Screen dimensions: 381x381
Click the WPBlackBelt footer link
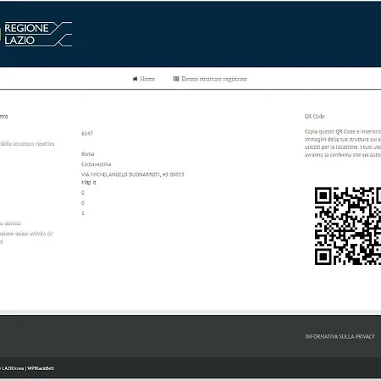coord(41,368)
